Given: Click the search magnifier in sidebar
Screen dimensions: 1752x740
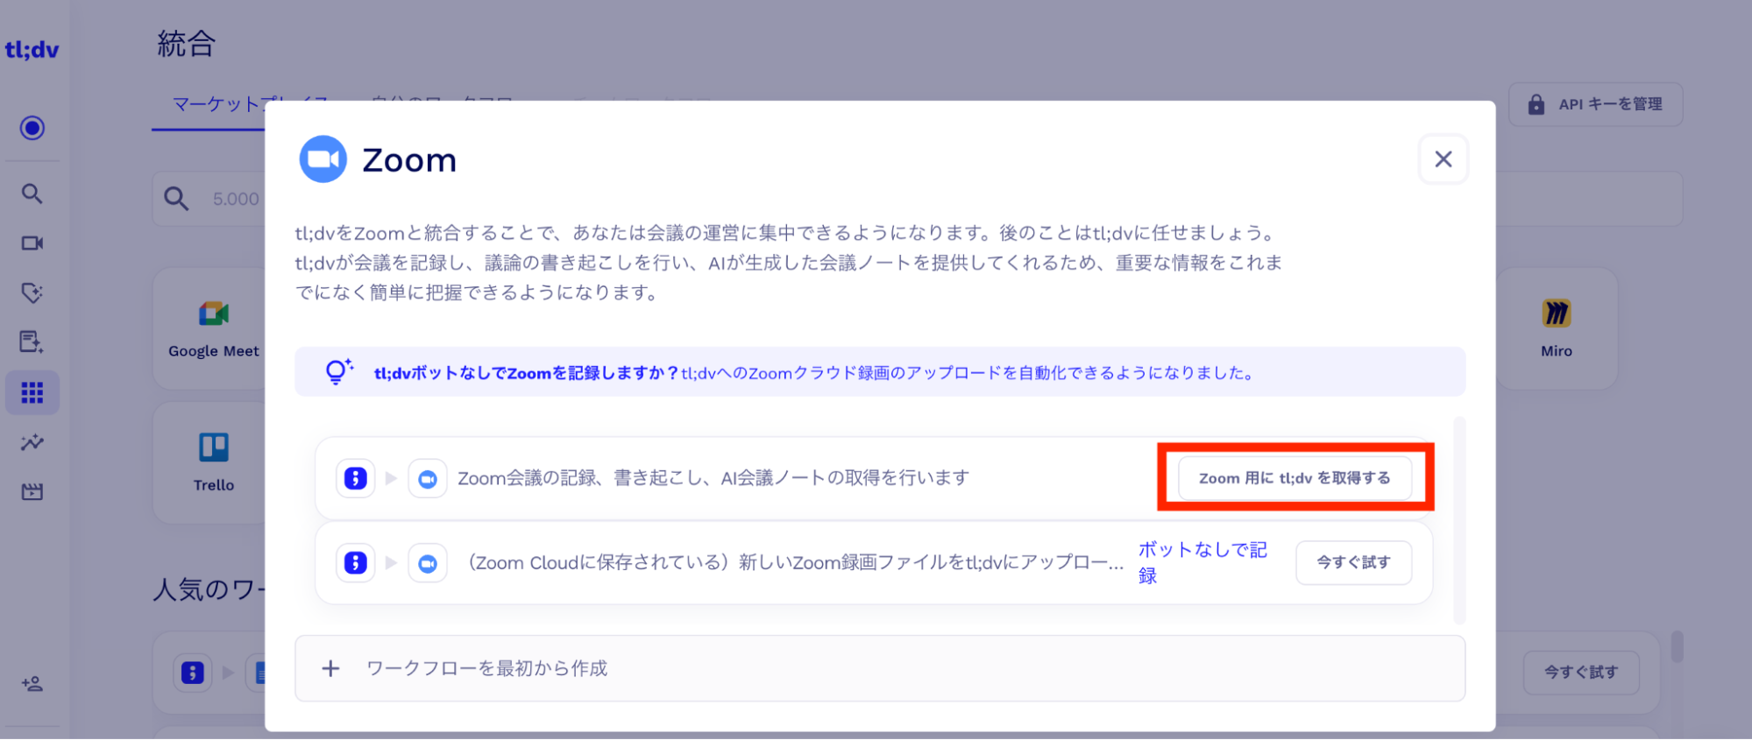Looking at the screenshot, I should (x=32, y=194).
